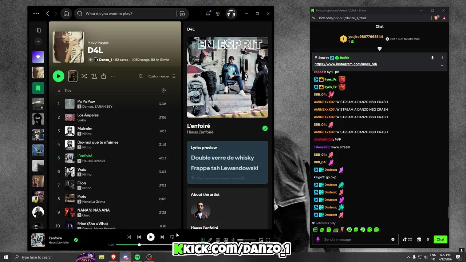Open emoji picker in chat input
466x262 pixels.
coord(393,239)
